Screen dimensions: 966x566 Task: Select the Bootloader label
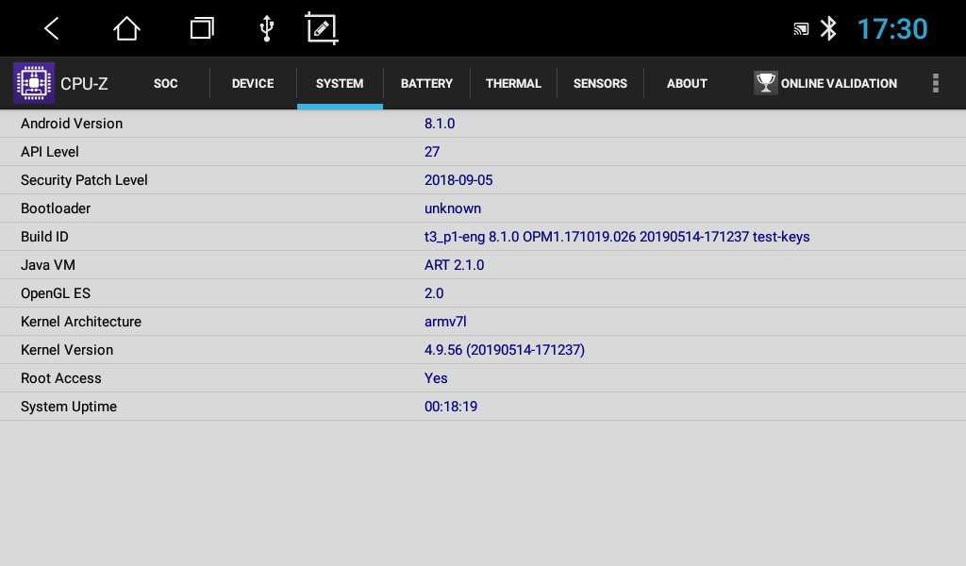point(56,208)
